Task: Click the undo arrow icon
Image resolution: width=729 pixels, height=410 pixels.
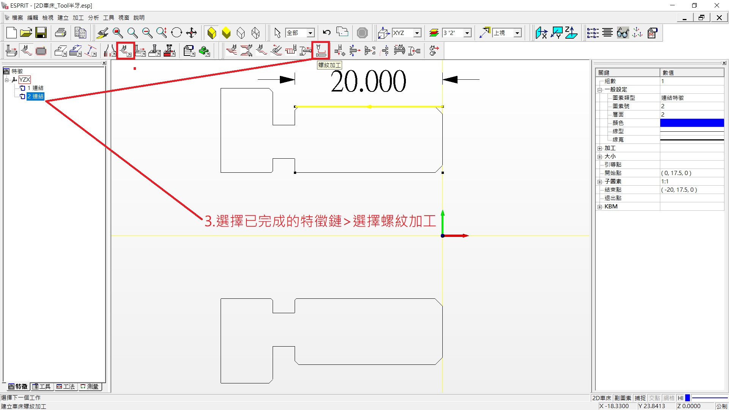Action: pyautogui.click(x=327, y=33)
